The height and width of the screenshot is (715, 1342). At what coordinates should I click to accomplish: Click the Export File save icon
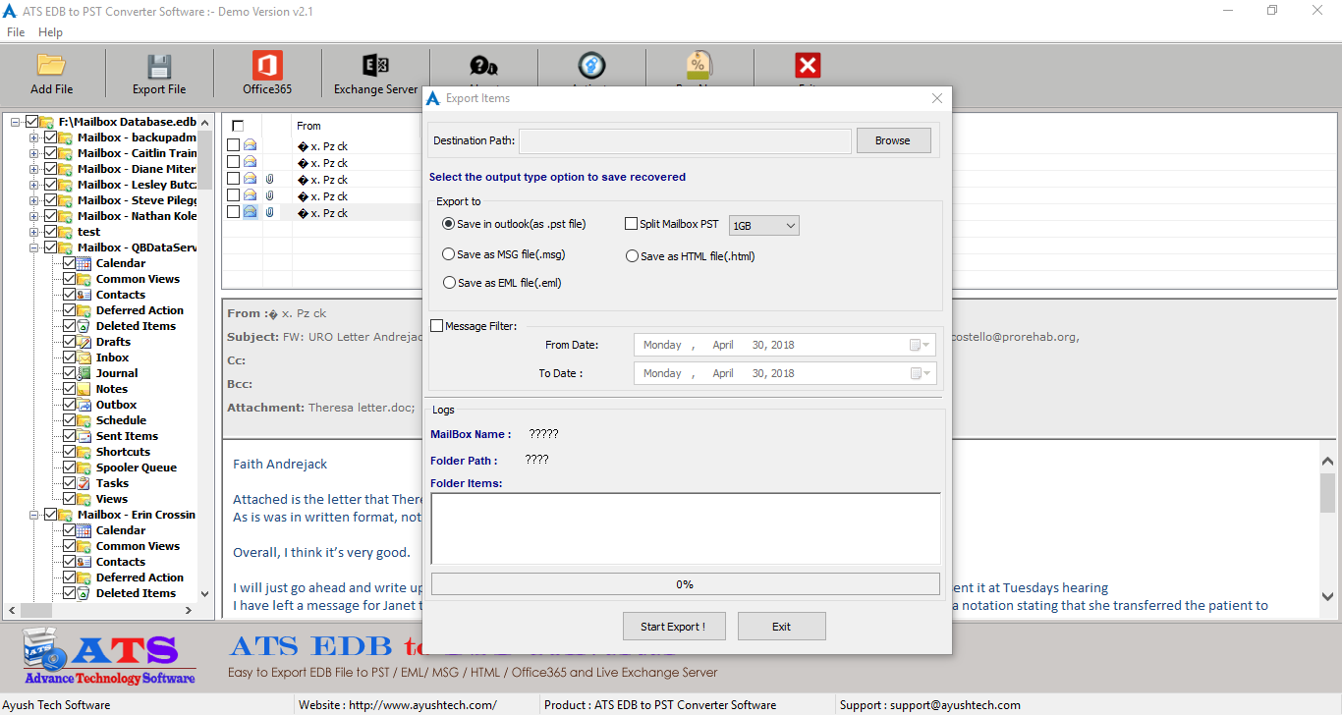coord(159,66)
